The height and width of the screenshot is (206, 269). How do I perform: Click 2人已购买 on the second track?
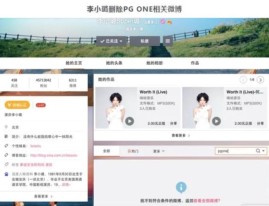pos(234,109)
